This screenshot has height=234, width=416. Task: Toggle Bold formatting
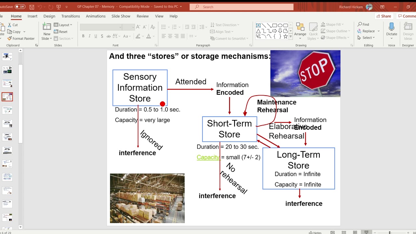(83, 36)
